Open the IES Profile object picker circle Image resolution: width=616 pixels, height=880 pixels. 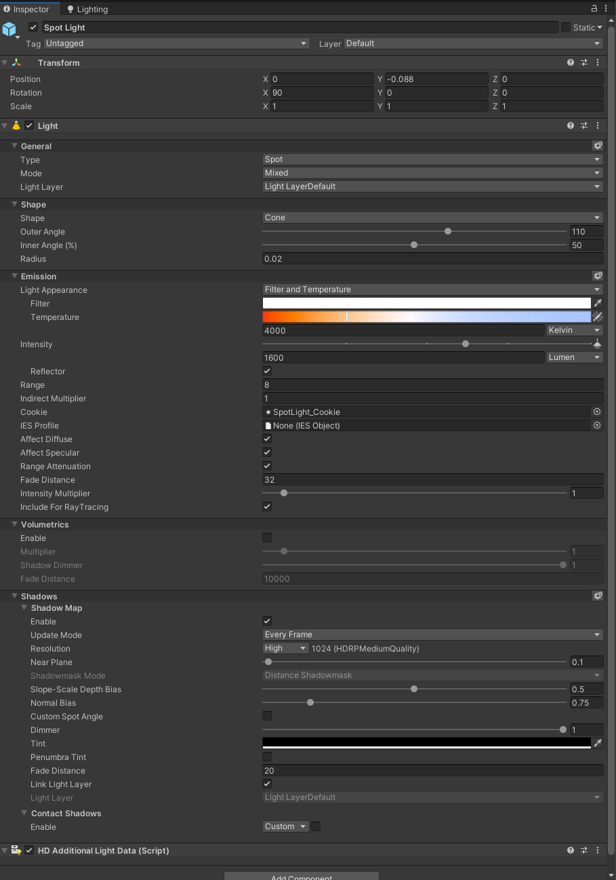tap(596, 425)
